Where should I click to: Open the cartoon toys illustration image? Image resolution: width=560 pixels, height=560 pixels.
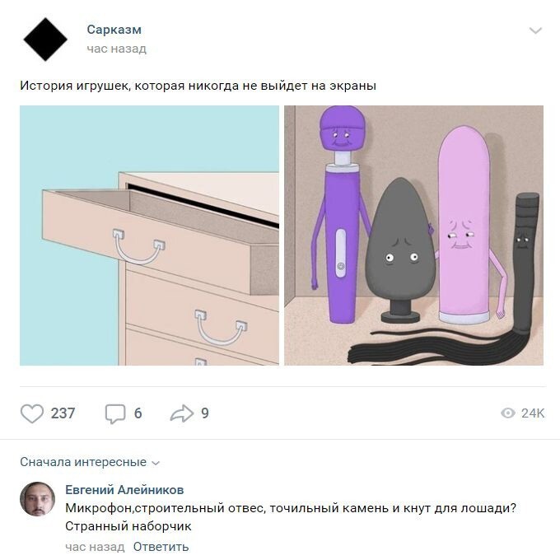tap(413, 236)
